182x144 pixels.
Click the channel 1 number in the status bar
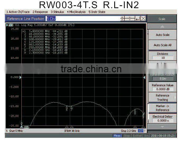7,131
